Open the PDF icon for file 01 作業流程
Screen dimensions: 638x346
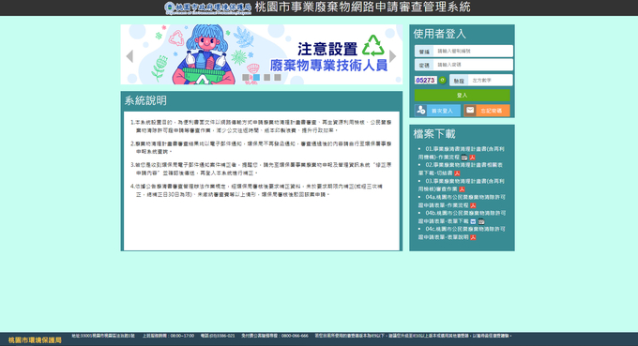pos(472,158)
